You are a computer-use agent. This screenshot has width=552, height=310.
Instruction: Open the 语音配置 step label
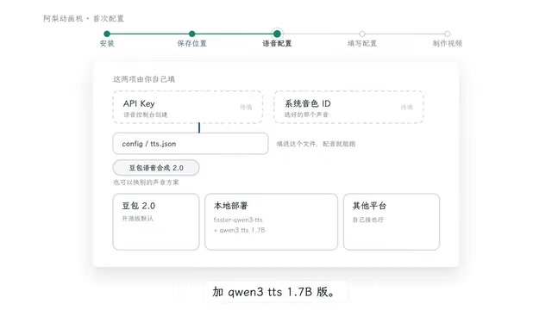277,44
